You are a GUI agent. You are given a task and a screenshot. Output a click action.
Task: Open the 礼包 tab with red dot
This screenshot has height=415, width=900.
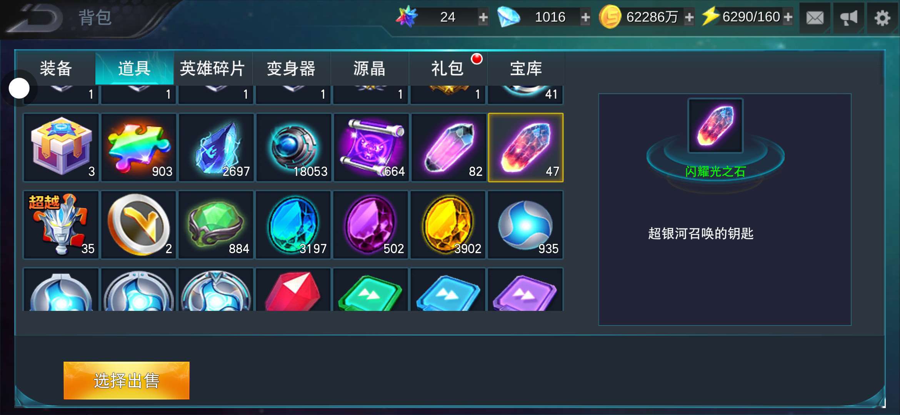pyautogui.click(x=448, y=68)
